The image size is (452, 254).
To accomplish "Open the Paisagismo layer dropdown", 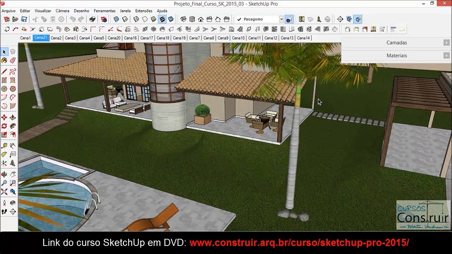I will point(281,19).
